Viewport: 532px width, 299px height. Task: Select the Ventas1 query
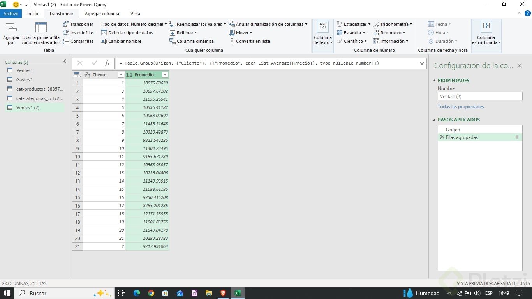pos(35,70)
